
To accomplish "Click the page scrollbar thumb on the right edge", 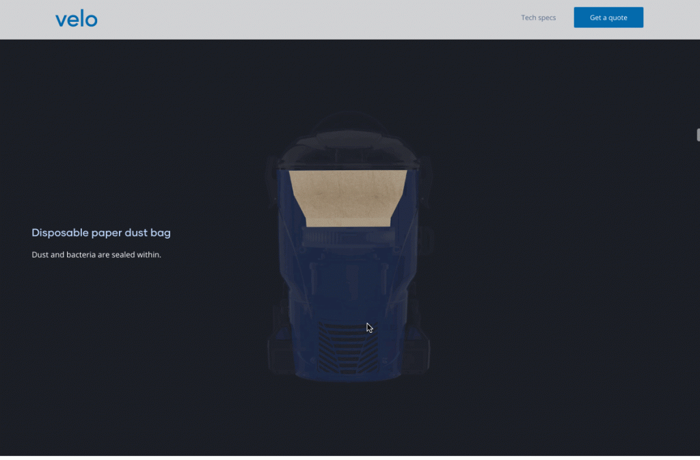I will coord(697,135).
